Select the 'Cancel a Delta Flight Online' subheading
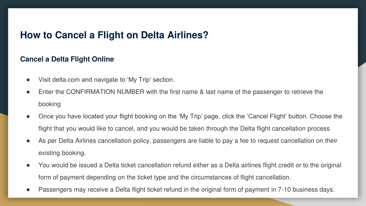This screenshot has width=366, height=206. coord(67,59)
